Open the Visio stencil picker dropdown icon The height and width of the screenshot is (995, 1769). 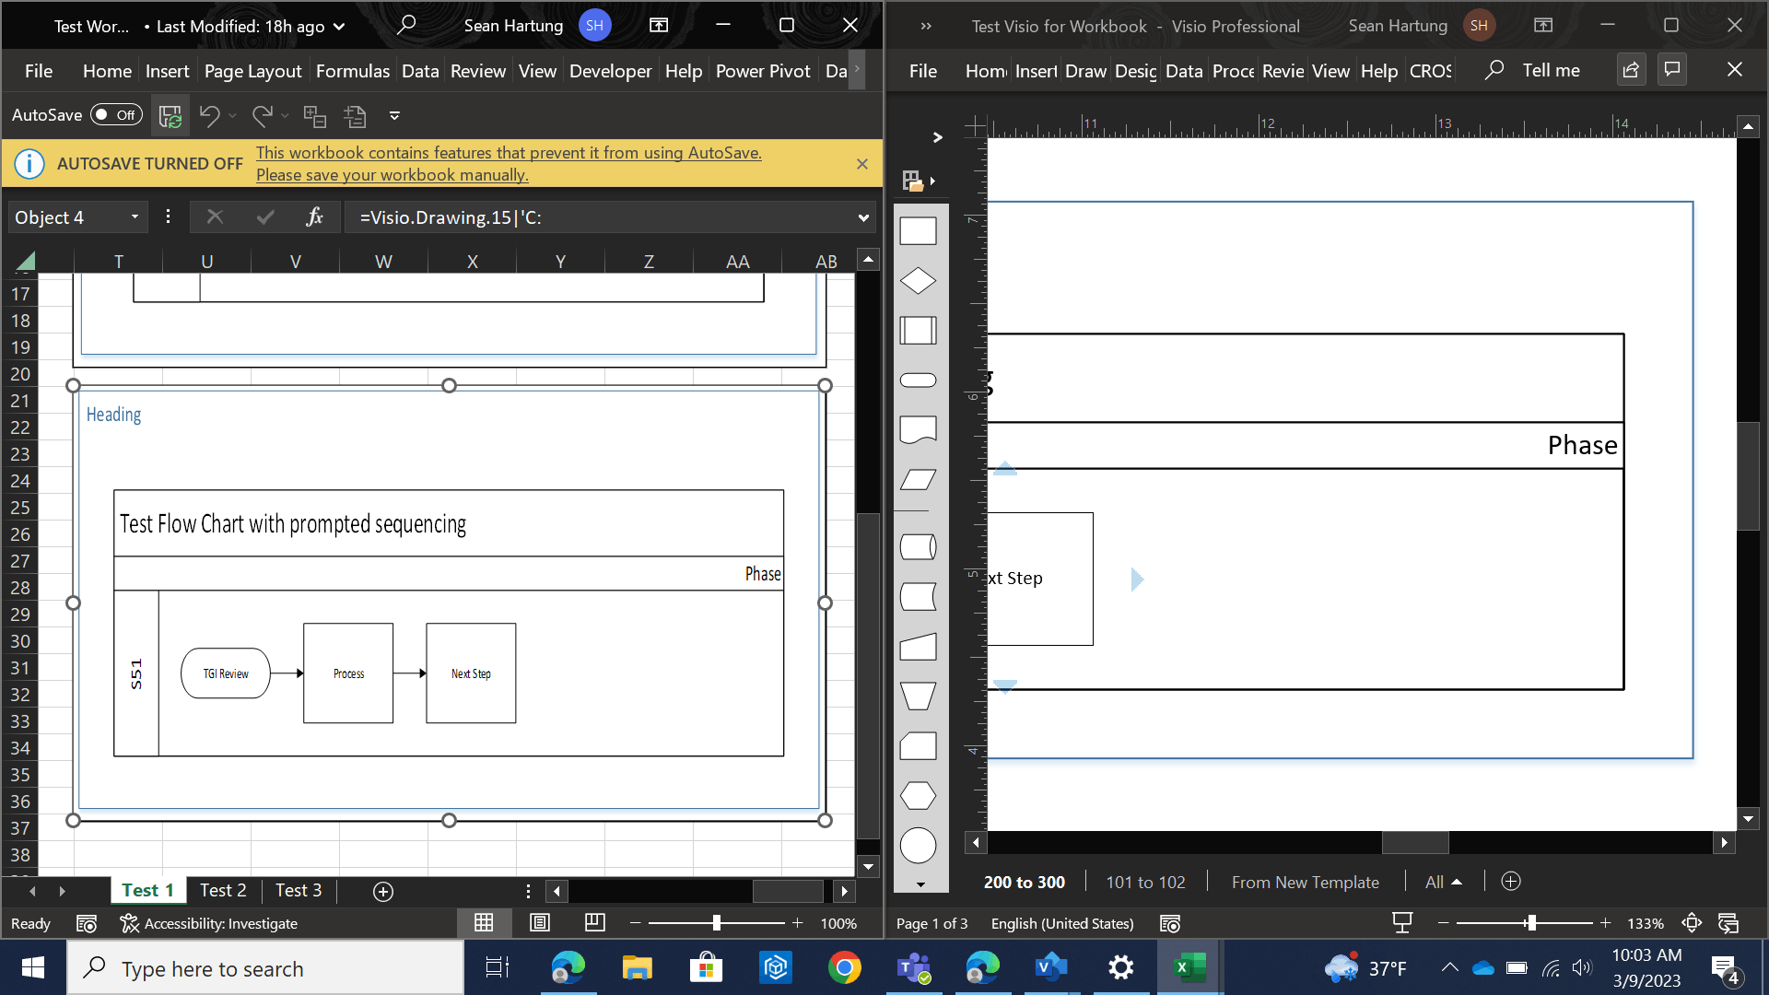pyautogui.click(x=918, y=181)
